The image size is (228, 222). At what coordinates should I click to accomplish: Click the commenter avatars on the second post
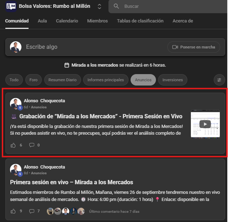66,211
